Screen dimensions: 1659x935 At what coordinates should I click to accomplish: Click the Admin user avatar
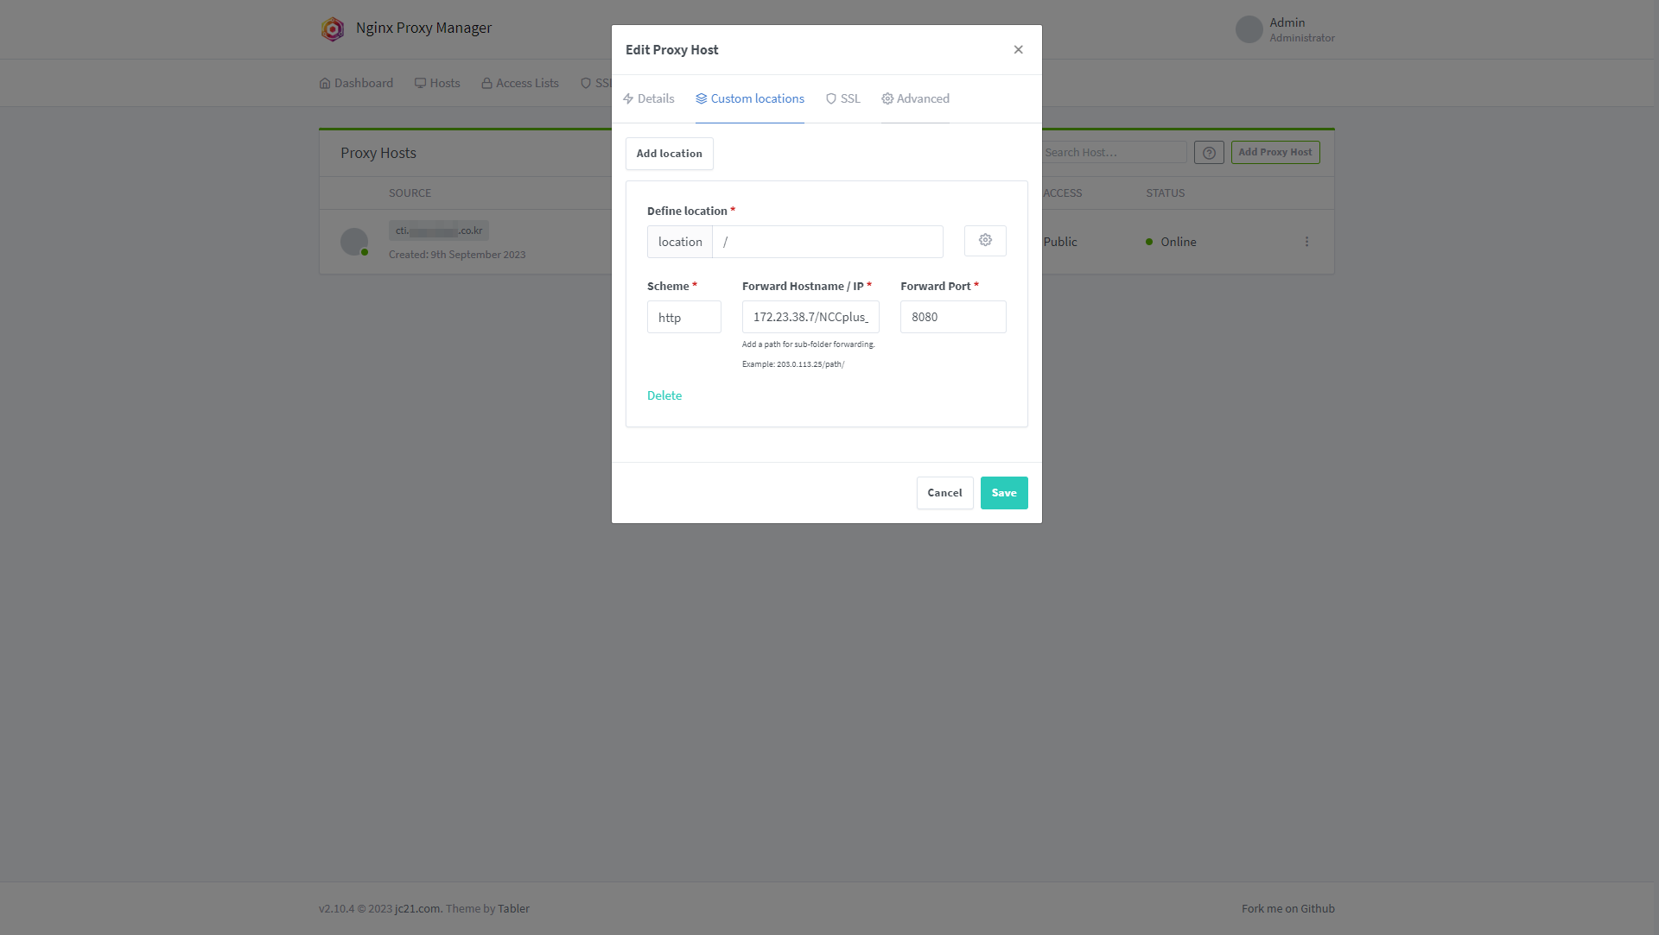point(1249,29)
